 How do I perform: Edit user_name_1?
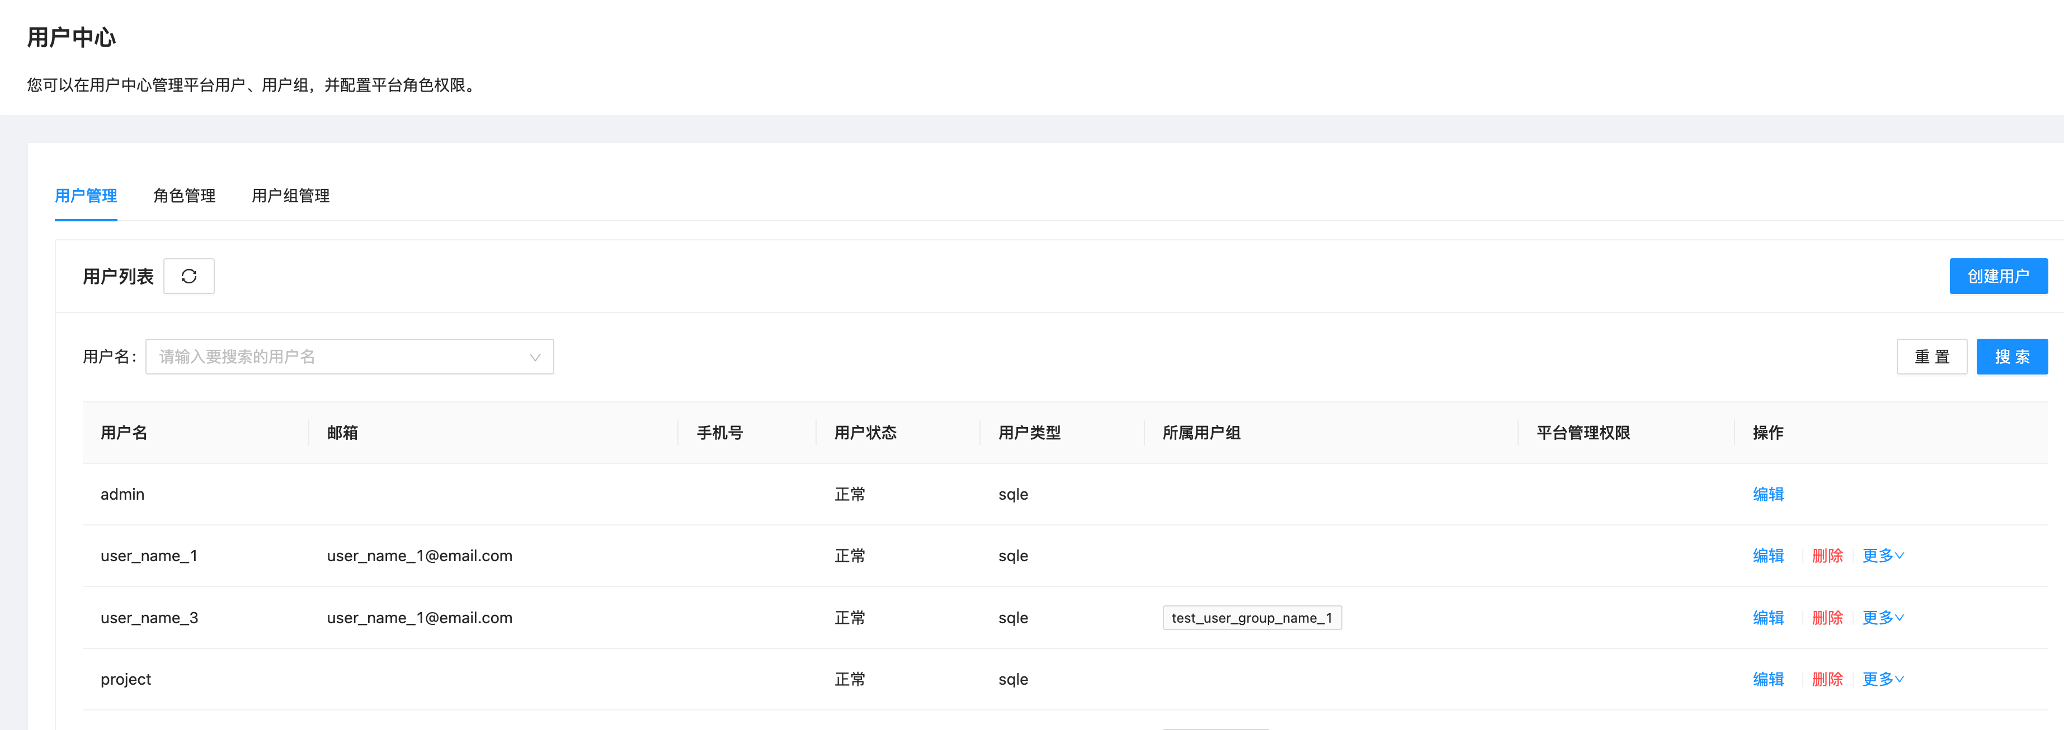coord(1768,556)
